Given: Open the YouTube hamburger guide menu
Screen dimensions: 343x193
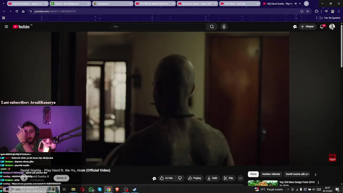Looking at the screenshot, I should [6, 27].
